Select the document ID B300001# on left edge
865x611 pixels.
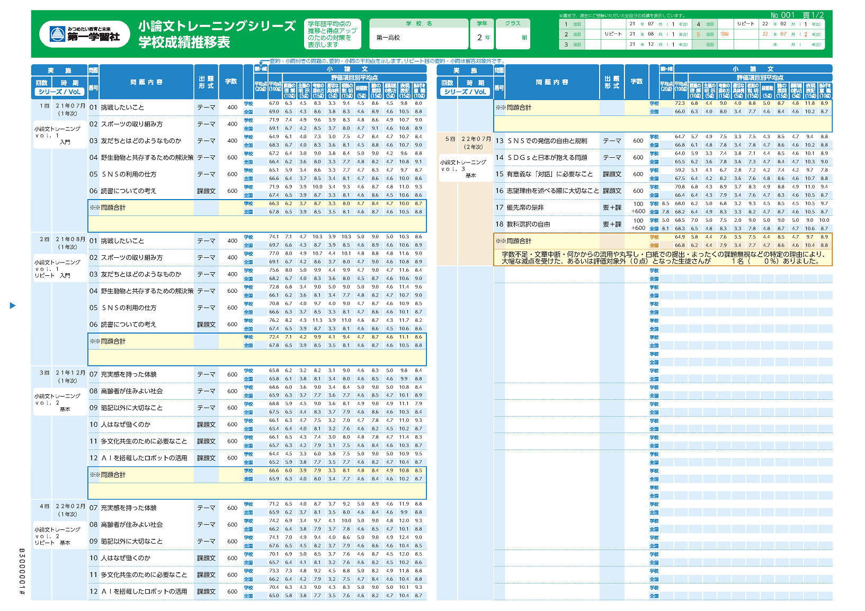(22, 571)
